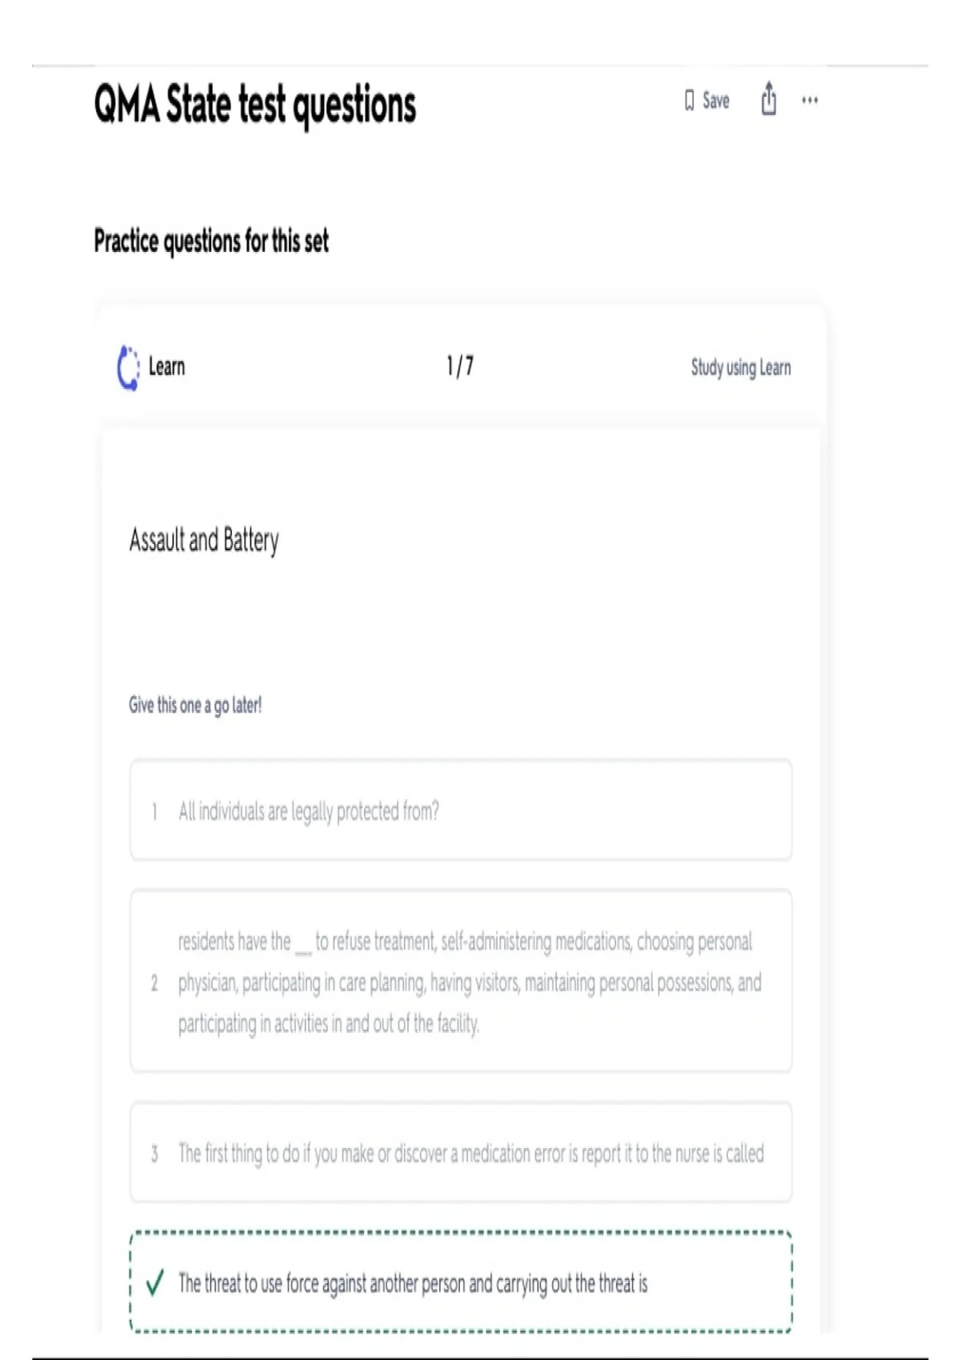960x1360 pixels.
Task: Click the Assault and Battery term
Action: [204, 541]
